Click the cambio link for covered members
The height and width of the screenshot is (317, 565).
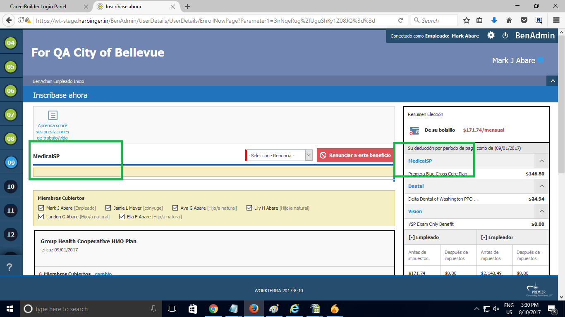tap(103, 274)
